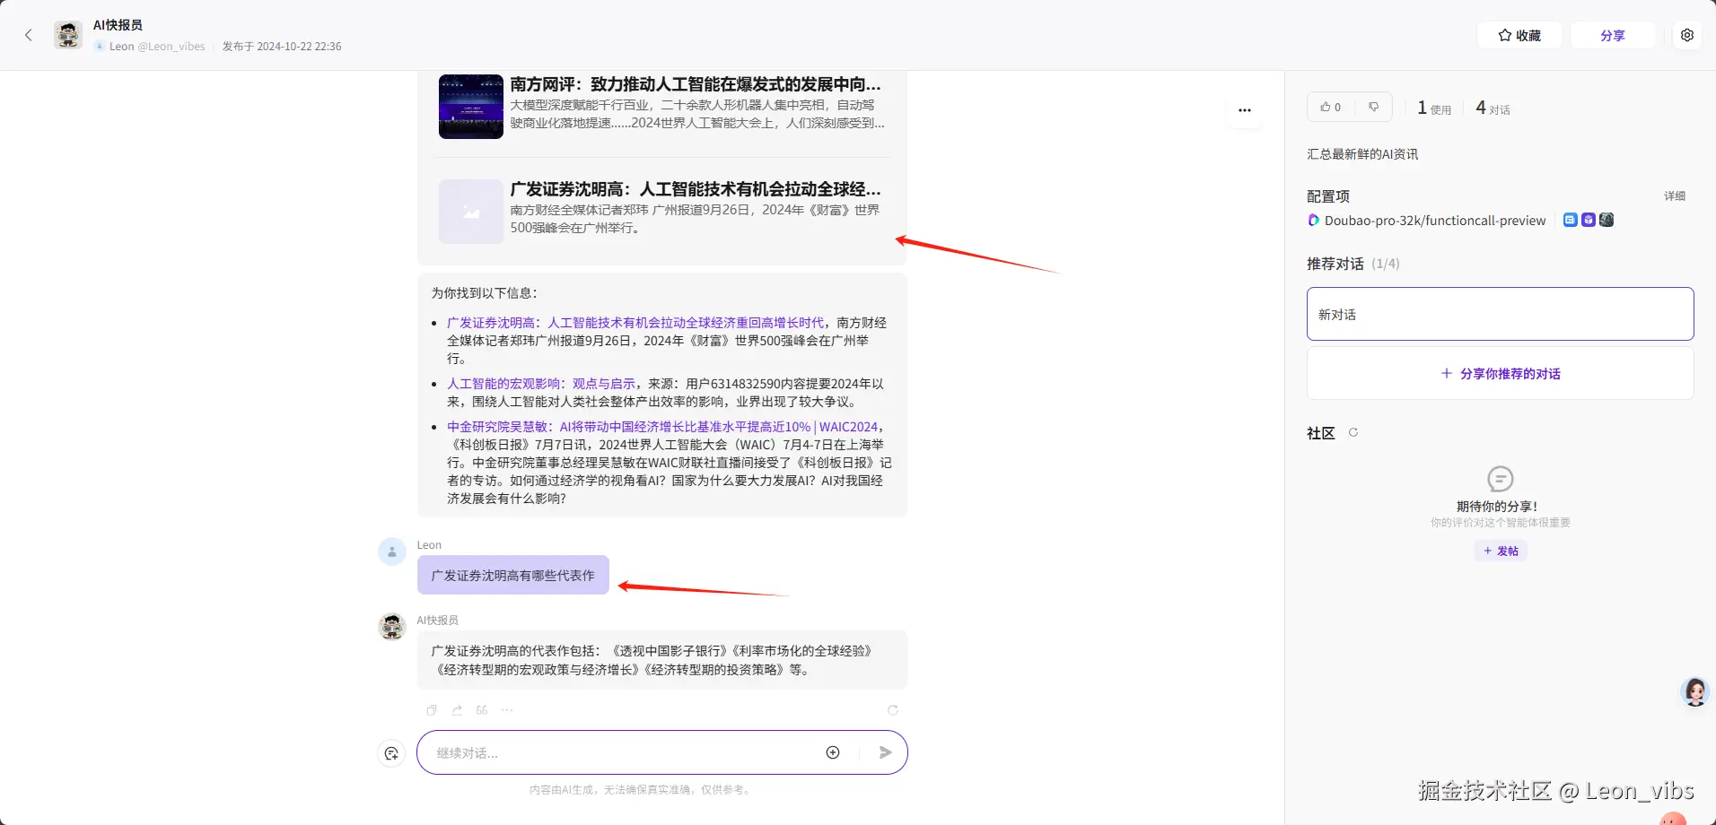Go back with the top-left arrow
Viewport: 1716px width, 825px height.
[x=30, y=34]
